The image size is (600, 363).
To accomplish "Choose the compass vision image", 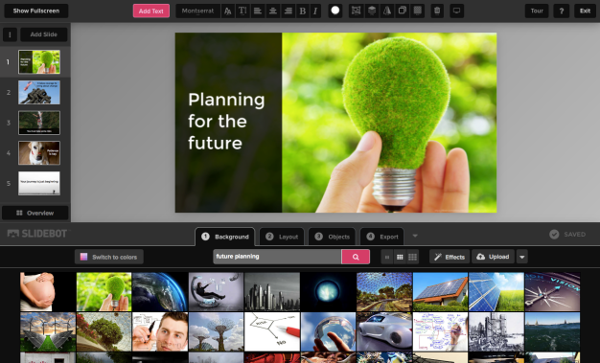I will (x=552, y=291).
